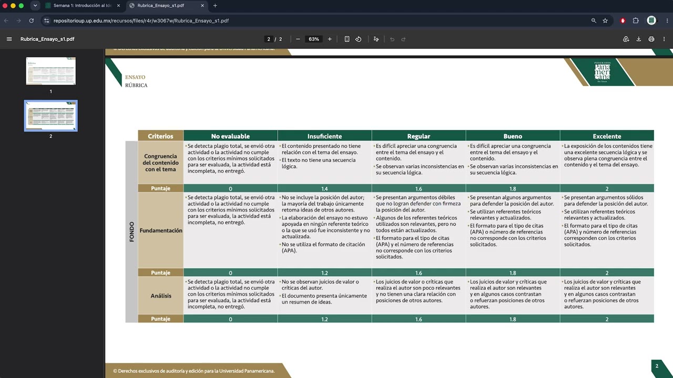673x378 pixels.
Task: Open PDF viewer more actions menu
Action: coord(665,39)
